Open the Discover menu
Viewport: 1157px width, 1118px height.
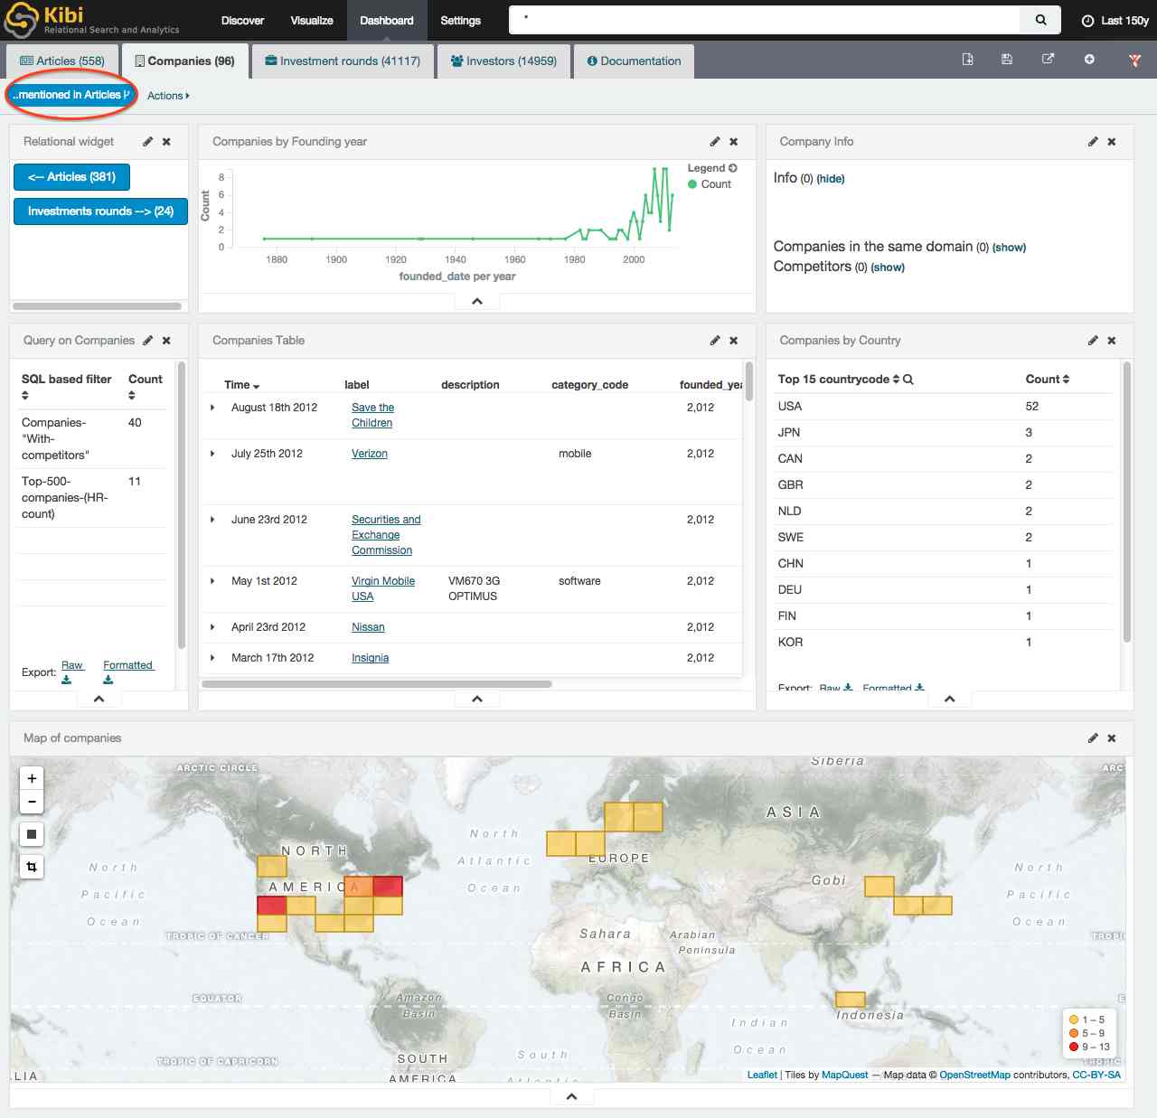242,20
